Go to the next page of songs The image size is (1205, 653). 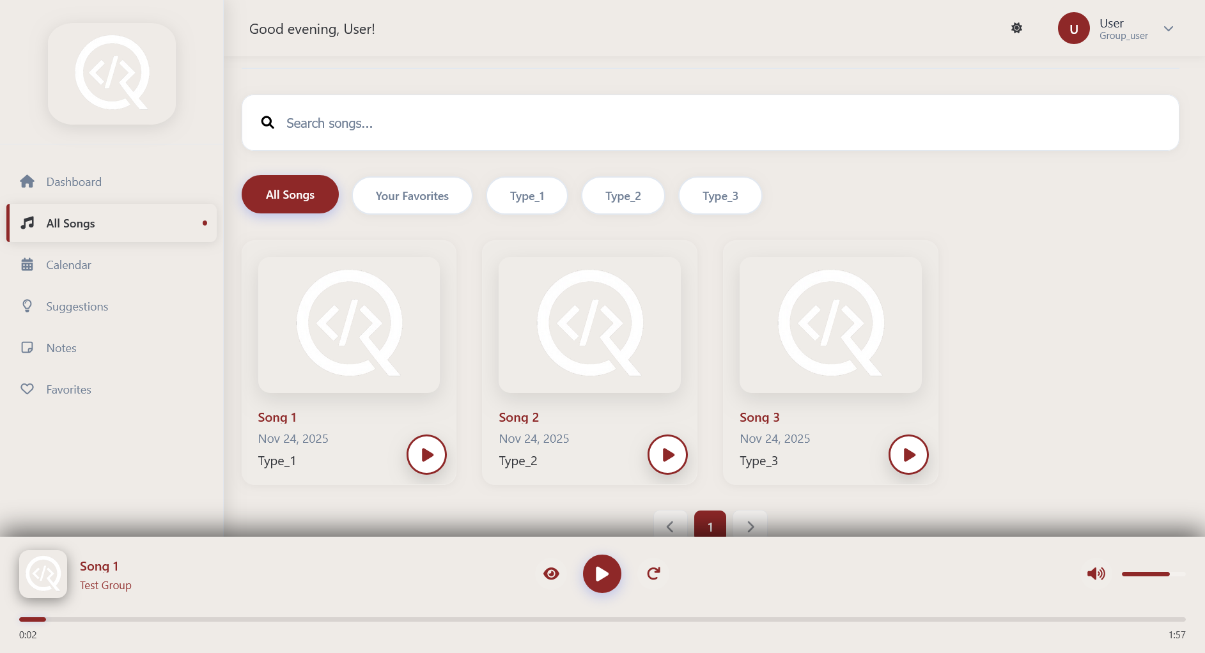(x=750, y=526)
